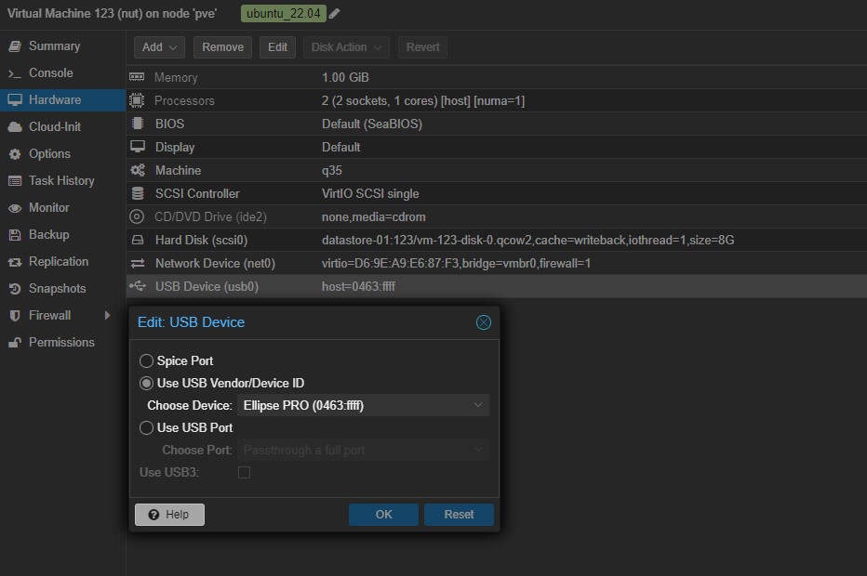The image size is (867, 576).
Task: Confirm the dialog with OK
Action: pyautogui.click(x=383, y=515)
